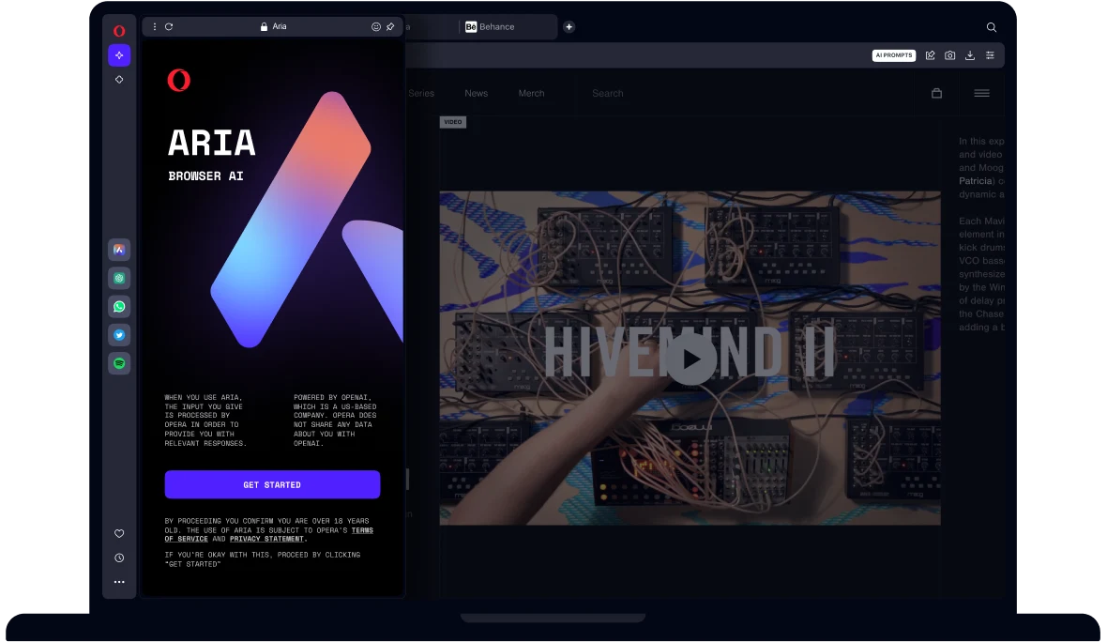Open the Series menu on the webpage

point(421,93)
